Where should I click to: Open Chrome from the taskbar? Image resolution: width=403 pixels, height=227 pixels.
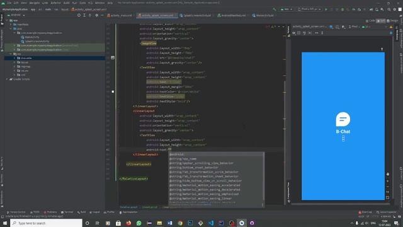coord(180,223)
